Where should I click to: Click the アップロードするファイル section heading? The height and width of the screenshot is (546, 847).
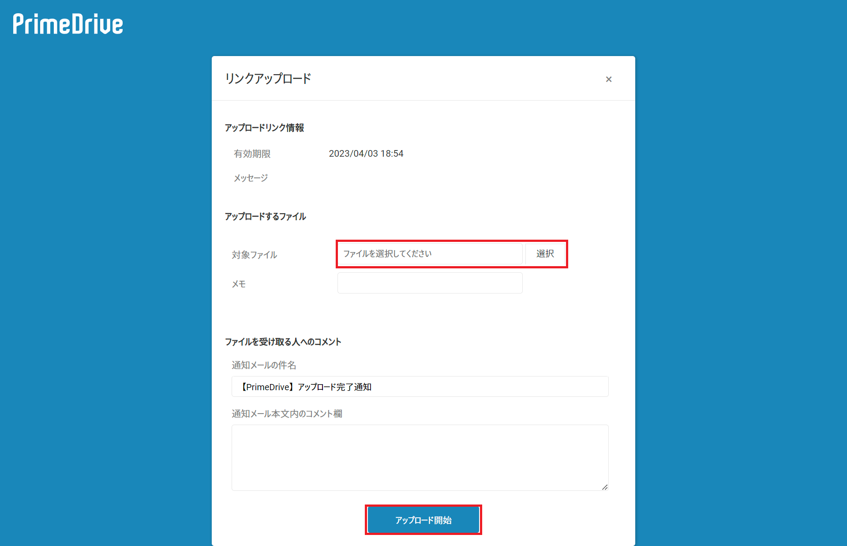coord(265,216)
